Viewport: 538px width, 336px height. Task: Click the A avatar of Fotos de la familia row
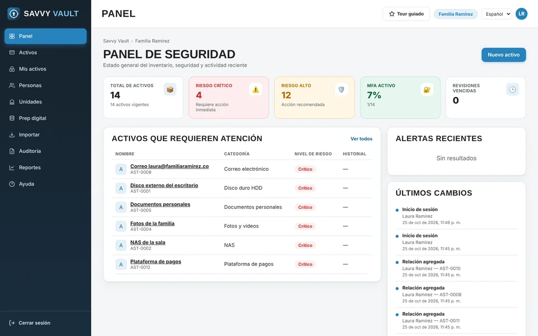[x=121, y=226]
